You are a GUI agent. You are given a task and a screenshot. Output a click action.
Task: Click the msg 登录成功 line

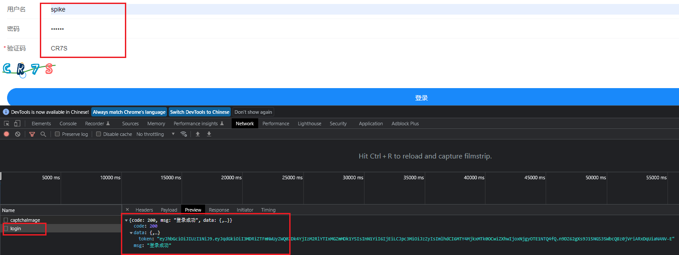(x=152, y=245)
